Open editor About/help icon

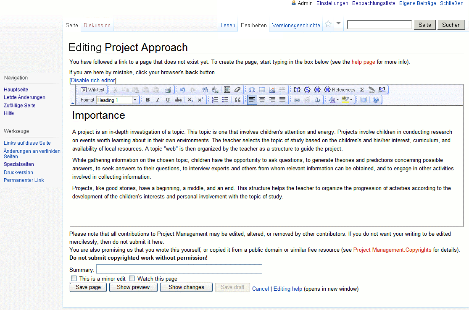coord(376,100)
